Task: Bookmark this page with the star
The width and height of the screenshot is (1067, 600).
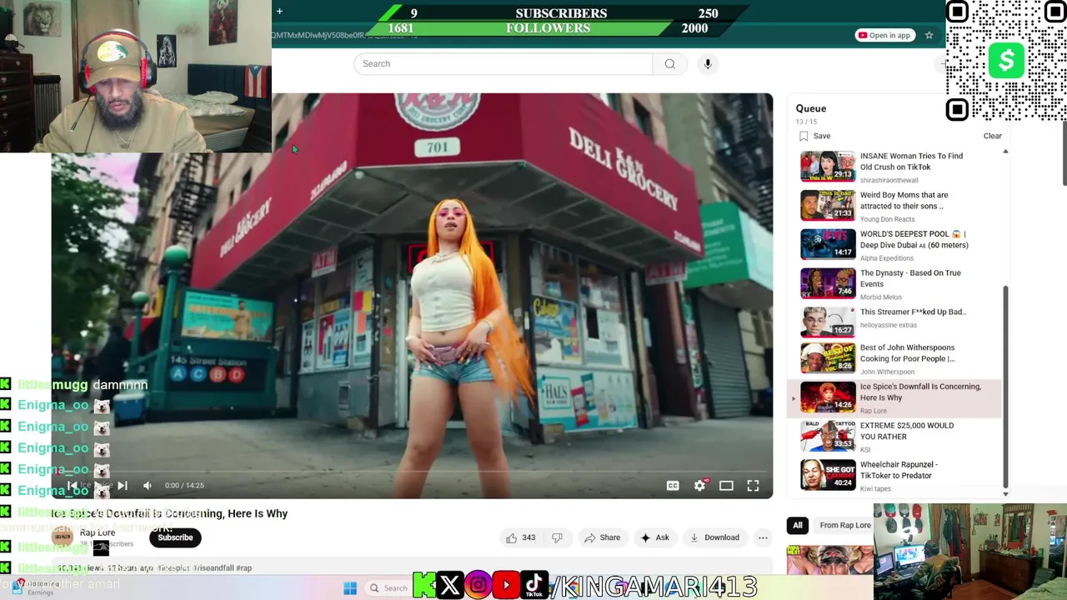Action: (929, 35)
